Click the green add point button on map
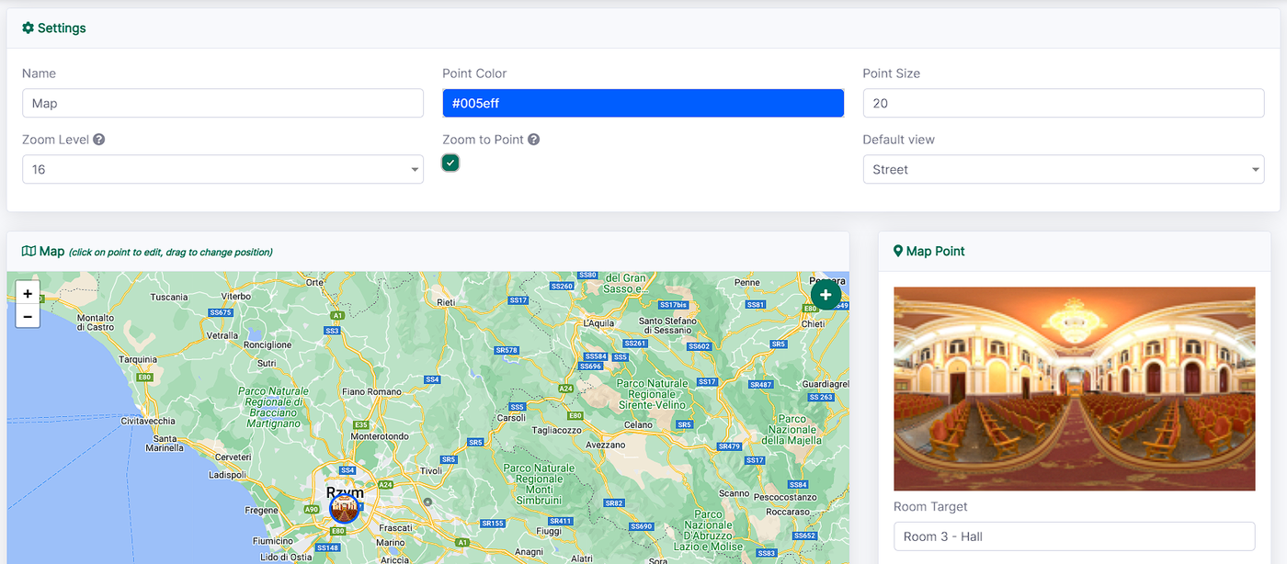This screenshot has height=564, width=1287. pos(826,295)
